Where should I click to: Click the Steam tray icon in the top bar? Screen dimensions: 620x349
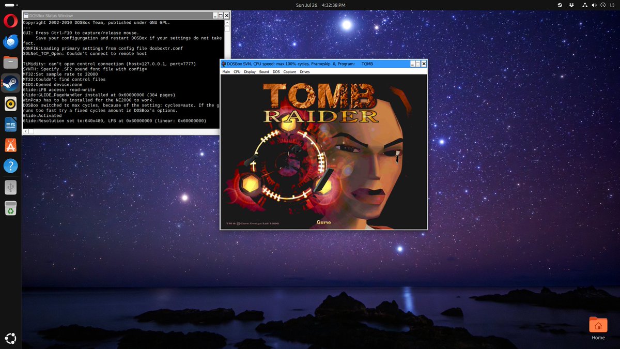tap(561, 5)
